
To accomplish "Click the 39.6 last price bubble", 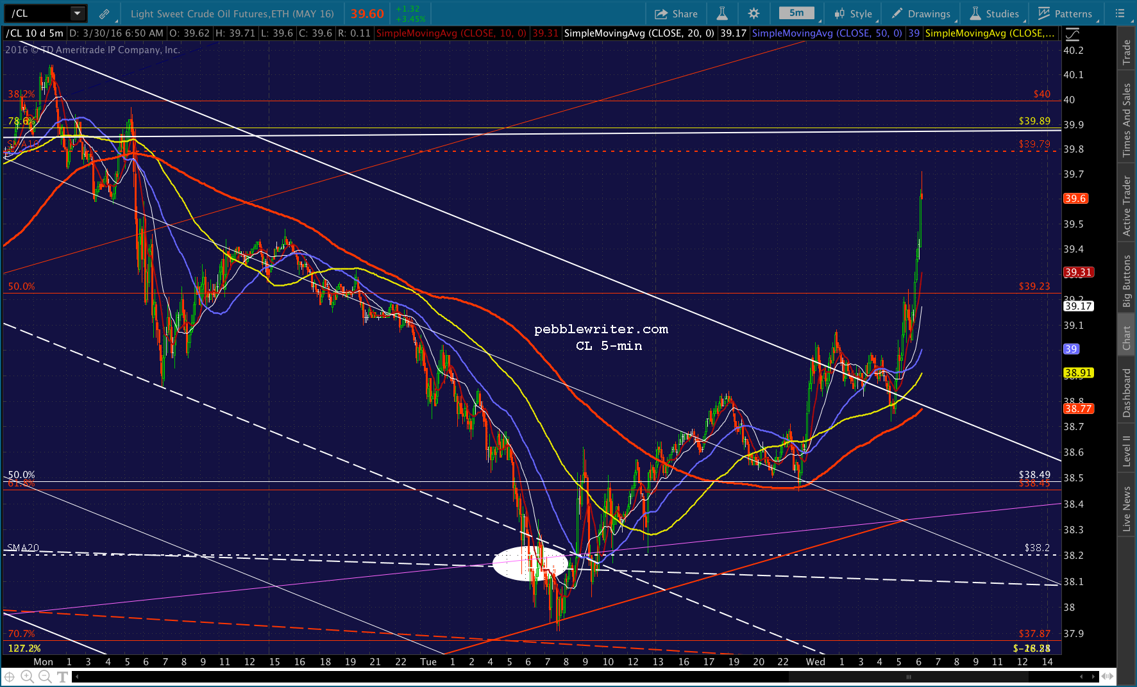I will click(1075, 199).
